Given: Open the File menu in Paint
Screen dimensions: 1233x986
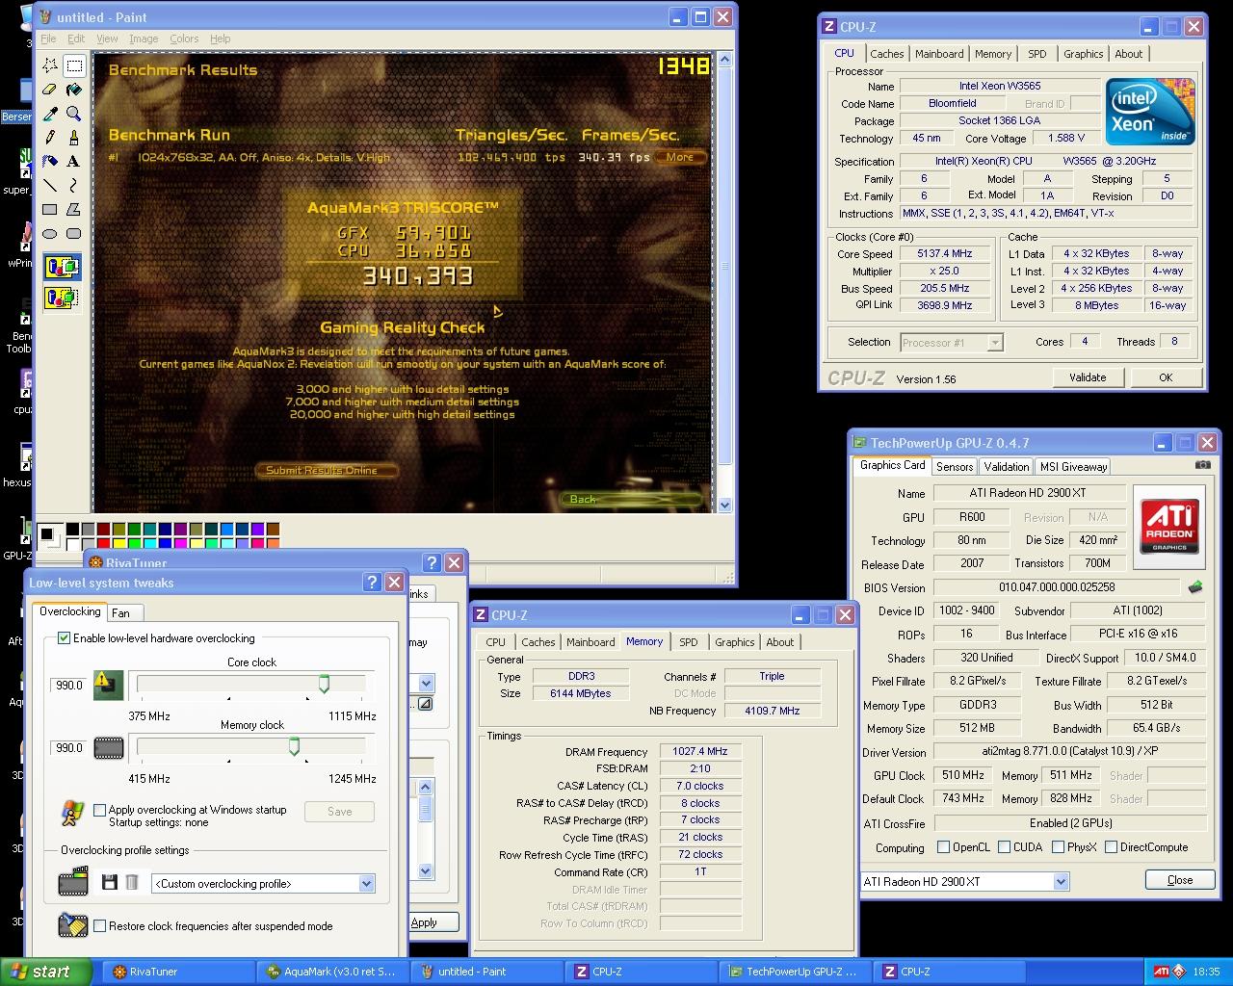Looking at the screenshot, I should pos(48,39).
